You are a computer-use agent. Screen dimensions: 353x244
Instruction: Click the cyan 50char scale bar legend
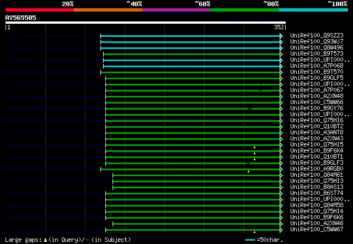point(250,240)
